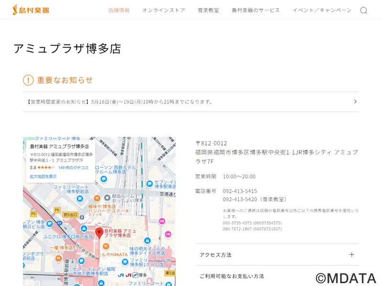This screenshot has width=382, height=286.
Task: Click the ファミリーマートJR博多駅1ホーム店 marker
Action: point(125,262)
